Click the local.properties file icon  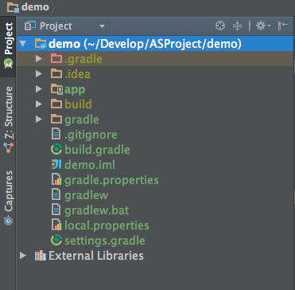pos(56,225)
